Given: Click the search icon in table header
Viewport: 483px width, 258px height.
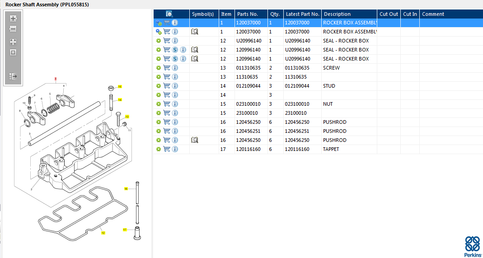Looking at the screenshot, I should (169, 14).
